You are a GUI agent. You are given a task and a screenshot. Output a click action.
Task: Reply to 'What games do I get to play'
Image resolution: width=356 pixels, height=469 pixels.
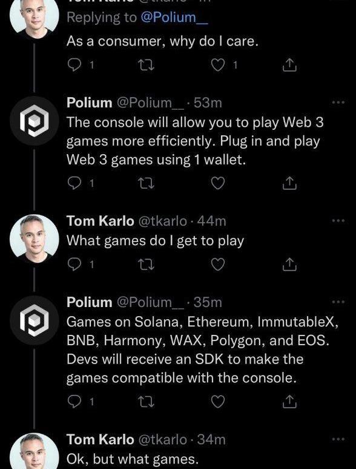coord(74,265)
